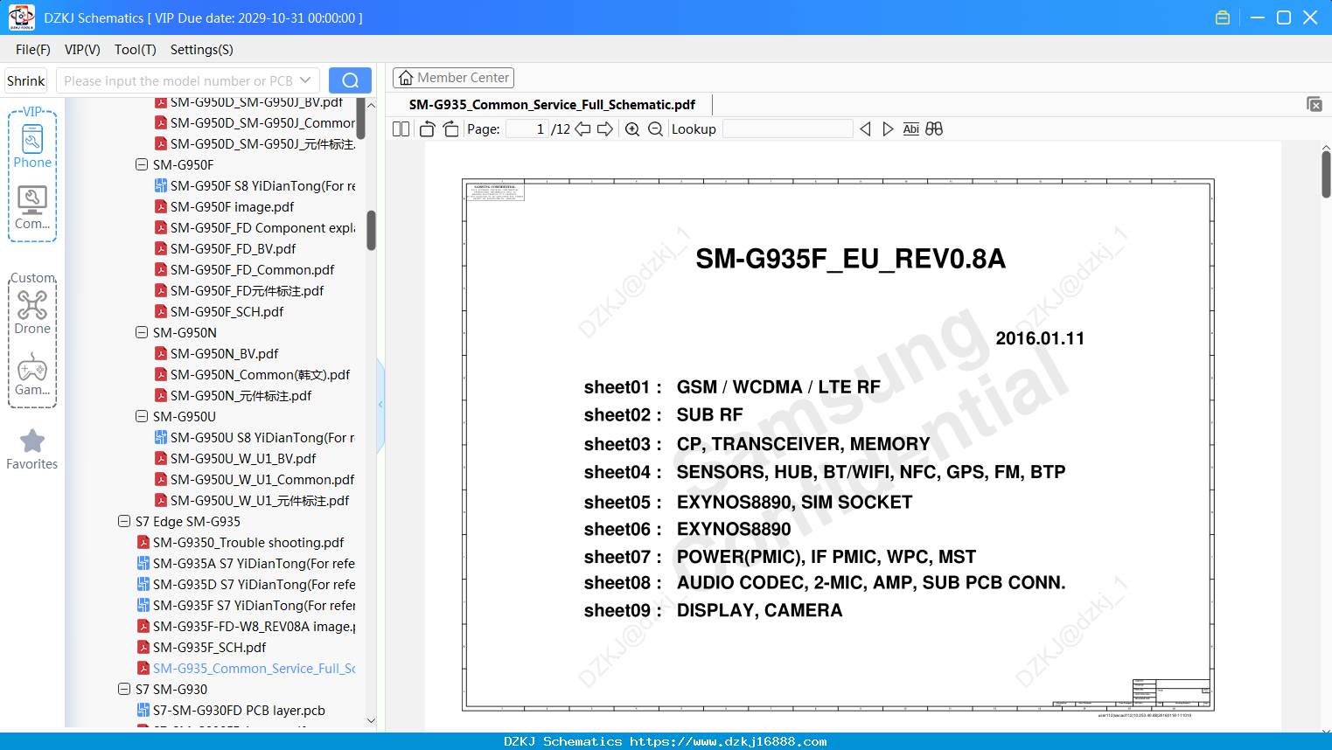Image resolution: width=1332 pixels, height=750 pixels.
Task: Click the page number field
Action: click(528, 129)
